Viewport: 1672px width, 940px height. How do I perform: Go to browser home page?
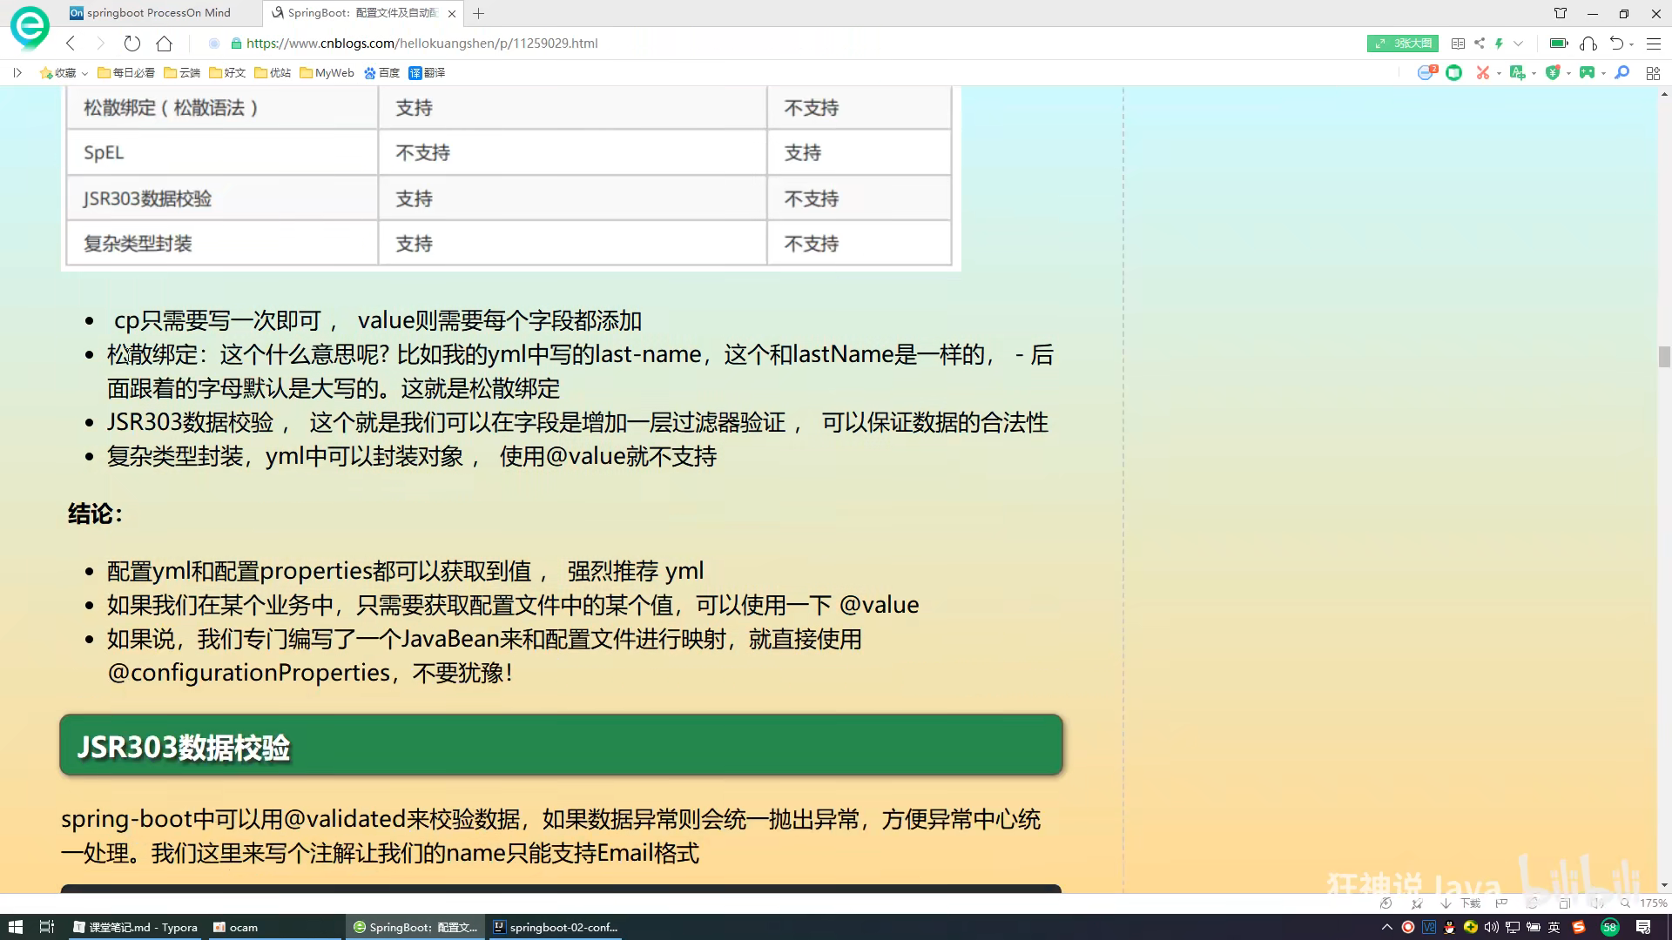click(164, 44)
